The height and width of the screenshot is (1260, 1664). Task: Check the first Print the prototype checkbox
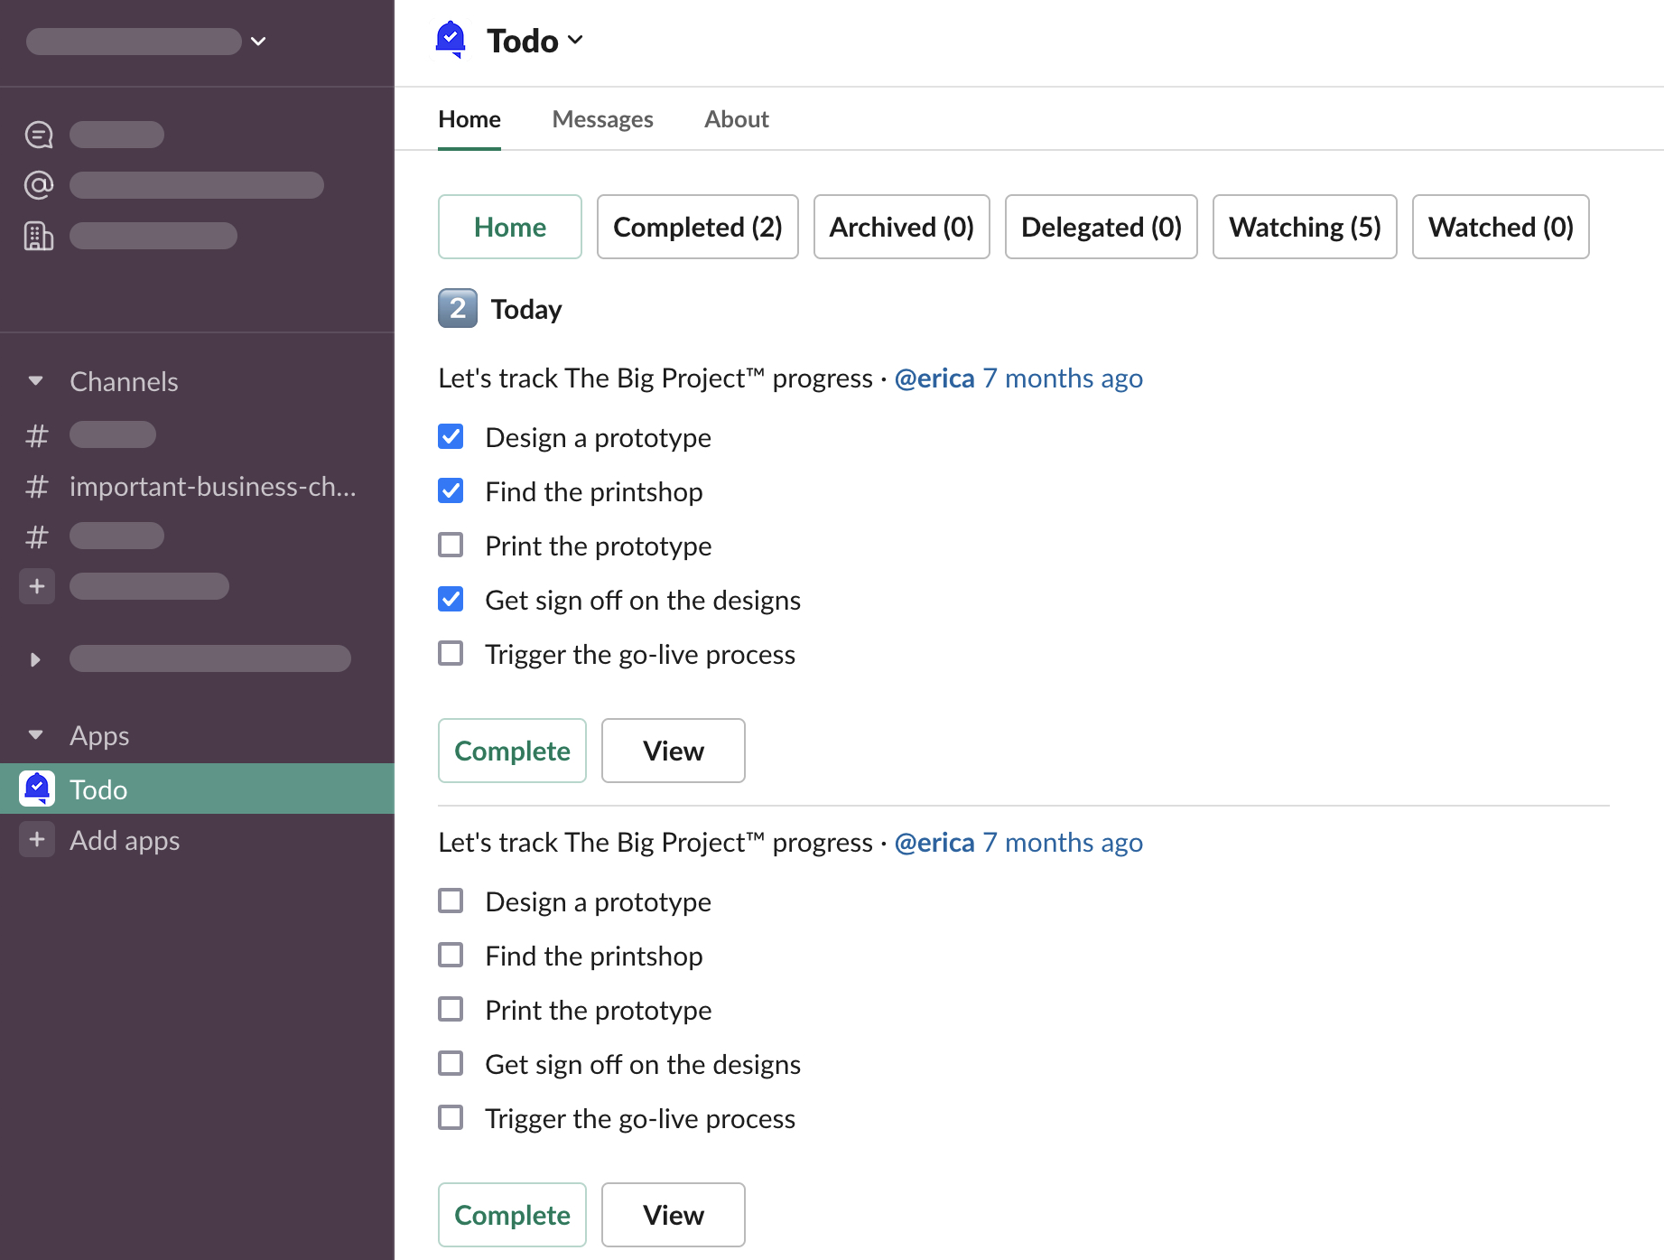coord(451,546)
